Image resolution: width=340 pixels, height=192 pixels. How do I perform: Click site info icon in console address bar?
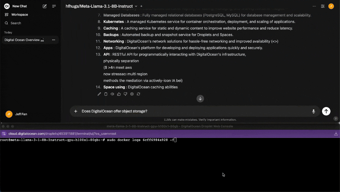[x=4, y=134]
